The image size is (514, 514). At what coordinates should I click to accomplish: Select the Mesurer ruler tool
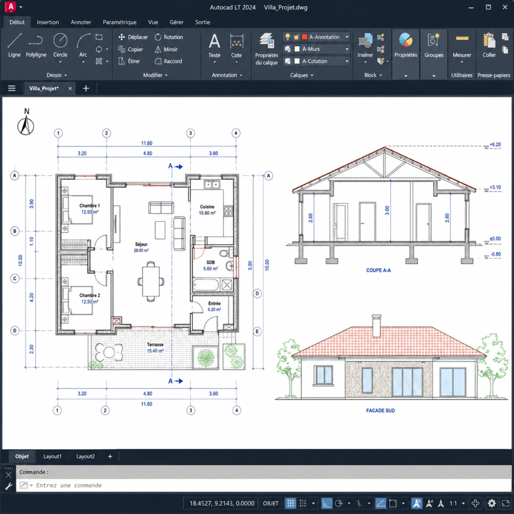pyautogui.click(x=462, y=45)
